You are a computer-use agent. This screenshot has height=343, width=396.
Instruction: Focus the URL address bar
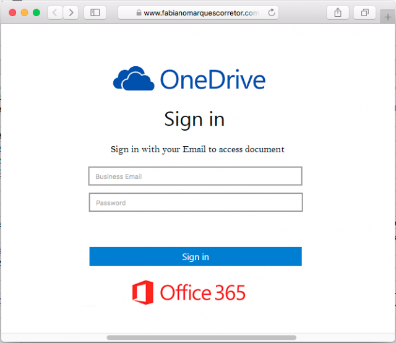pos(198,12)
